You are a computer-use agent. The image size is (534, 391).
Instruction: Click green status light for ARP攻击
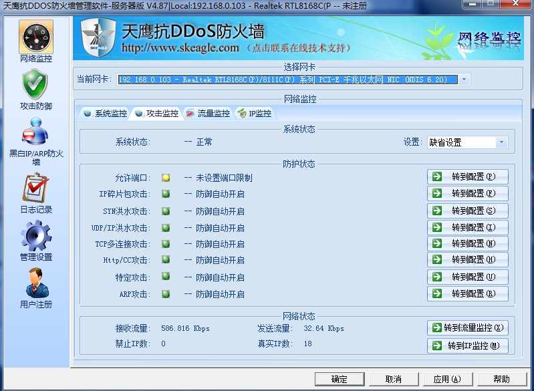tap(166, 293)
